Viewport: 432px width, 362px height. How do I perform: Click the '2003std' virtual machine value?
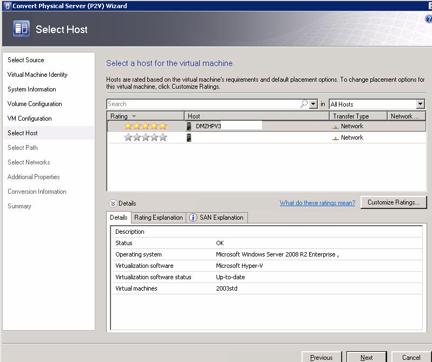point(226,288)
